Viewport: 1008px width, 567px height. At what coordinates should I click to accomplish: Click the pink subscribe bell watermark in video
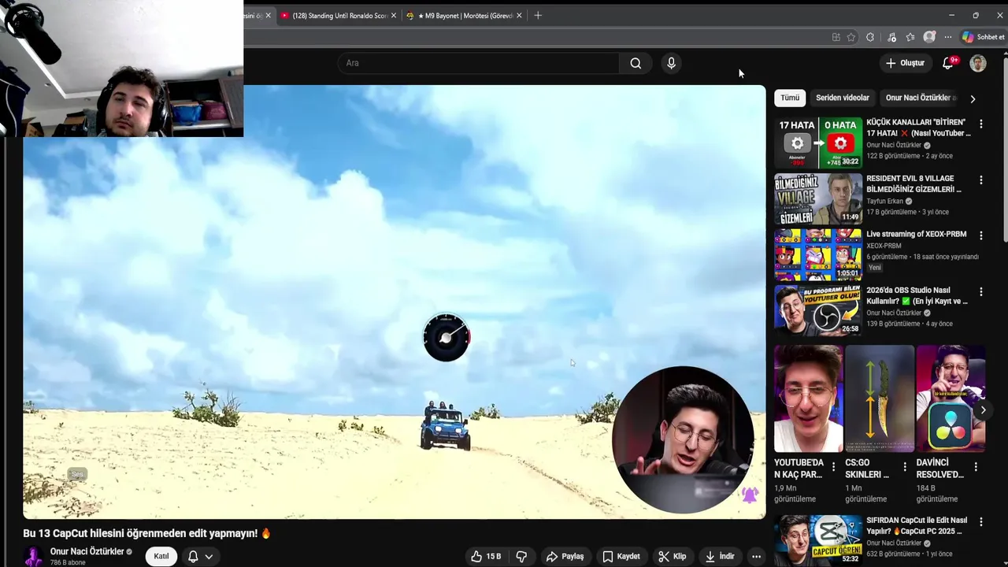(x=750, y=495)
